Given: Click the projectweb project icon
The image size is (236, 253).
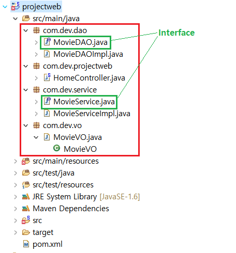Looking at the screenshot, I should (16, 6).
